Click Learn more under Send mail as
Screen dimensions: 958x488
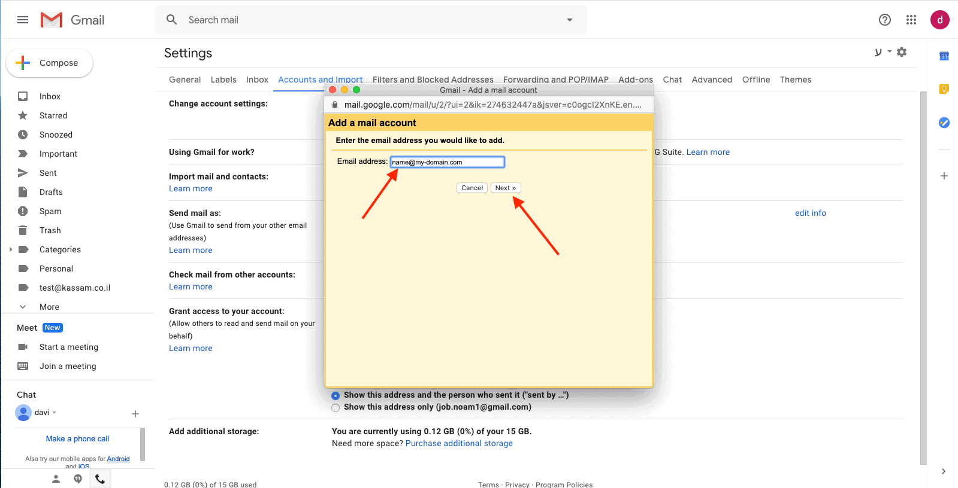click(191, 250)
